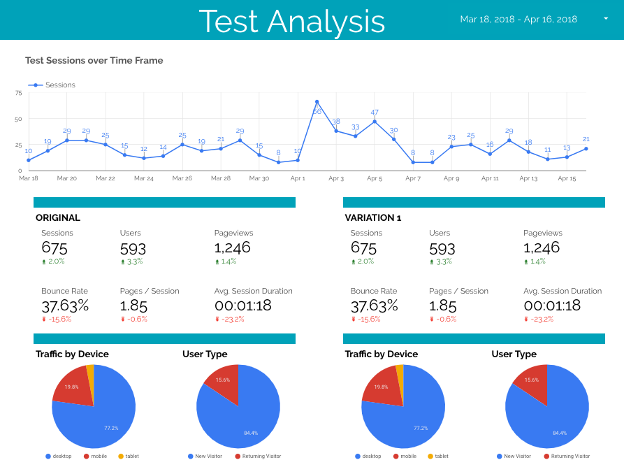Screen dimensions: 624x467
Task: Click the red arrow beside Pages / Session -0.6%
Action: (122, 319)
